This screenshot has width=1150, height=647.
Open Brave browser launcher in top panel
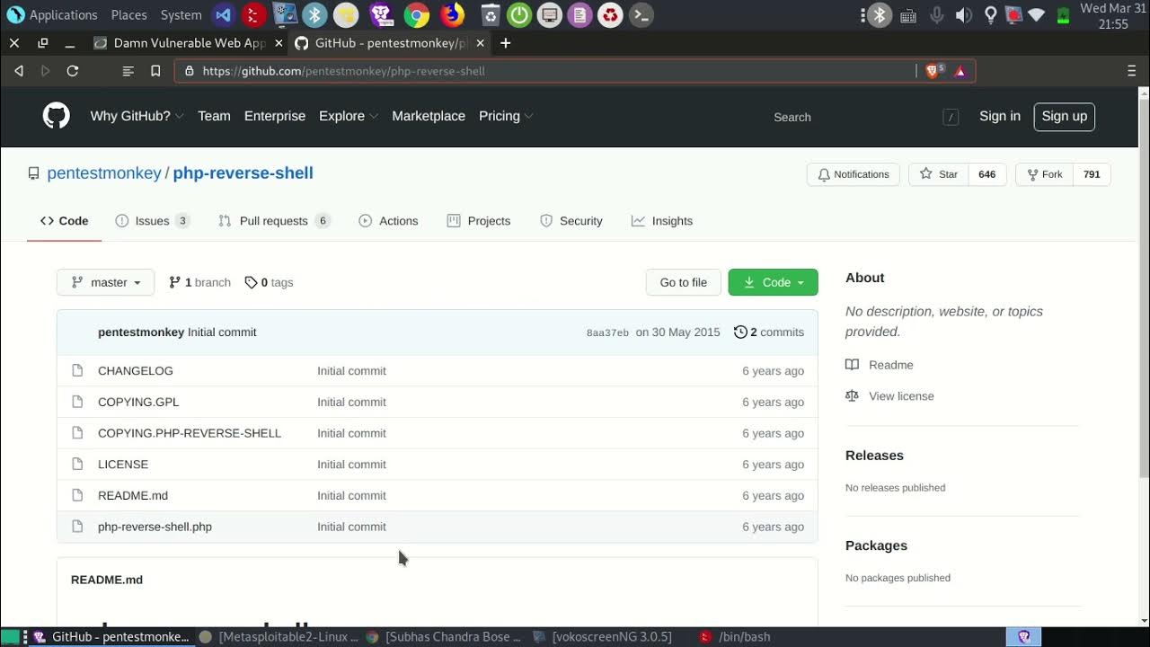(x=381, y=14)
